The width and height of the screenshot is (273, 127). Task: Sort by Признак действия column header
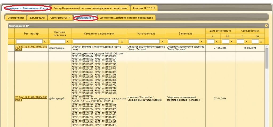point(60,33)
